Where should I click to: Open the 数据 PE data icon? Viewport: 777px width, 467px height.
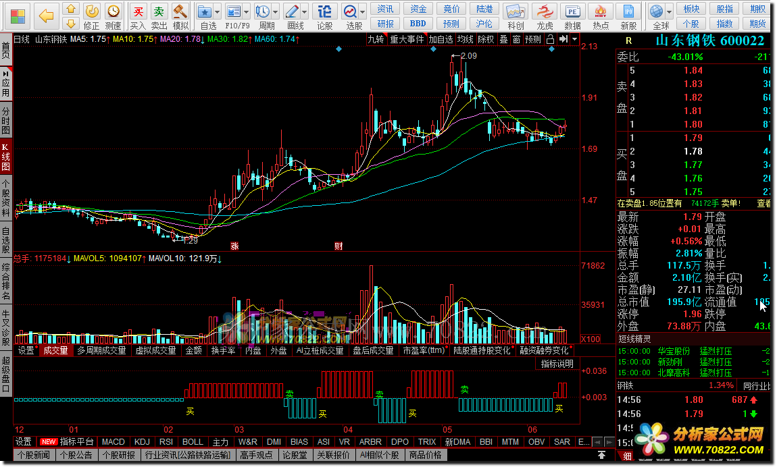click(572, 16)
